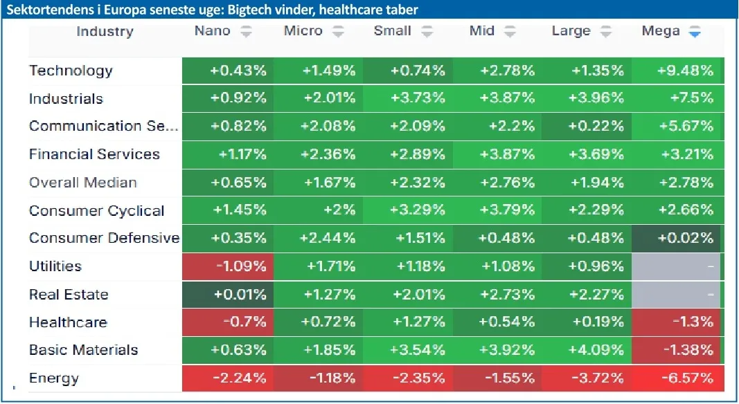This screenshot has width=739, height=404.
Task: Select the Healthcare row label
Action: click(x=68, y=322)
